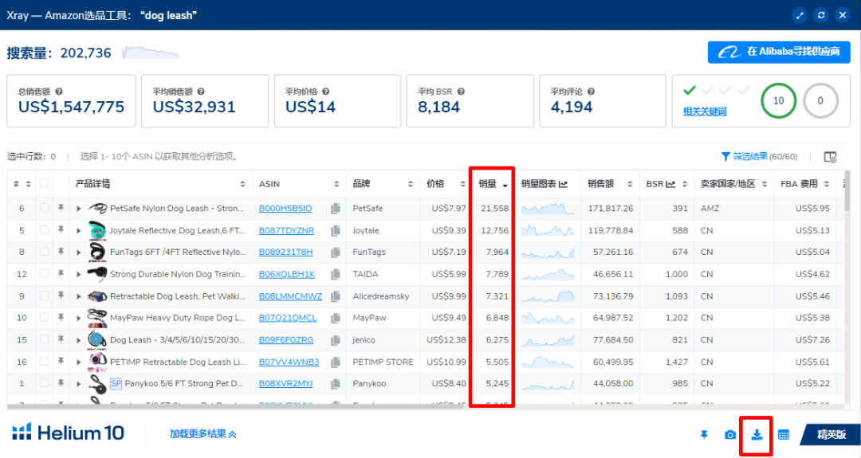This screenshot has height=458, width=861.
Task: Click the BSR chart icon in header
Action: pos(670,184)
